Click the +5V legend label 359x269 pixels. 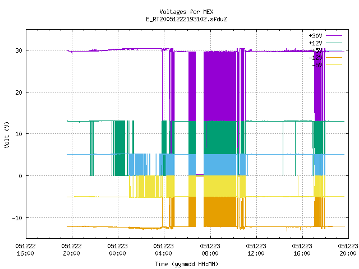317,50
